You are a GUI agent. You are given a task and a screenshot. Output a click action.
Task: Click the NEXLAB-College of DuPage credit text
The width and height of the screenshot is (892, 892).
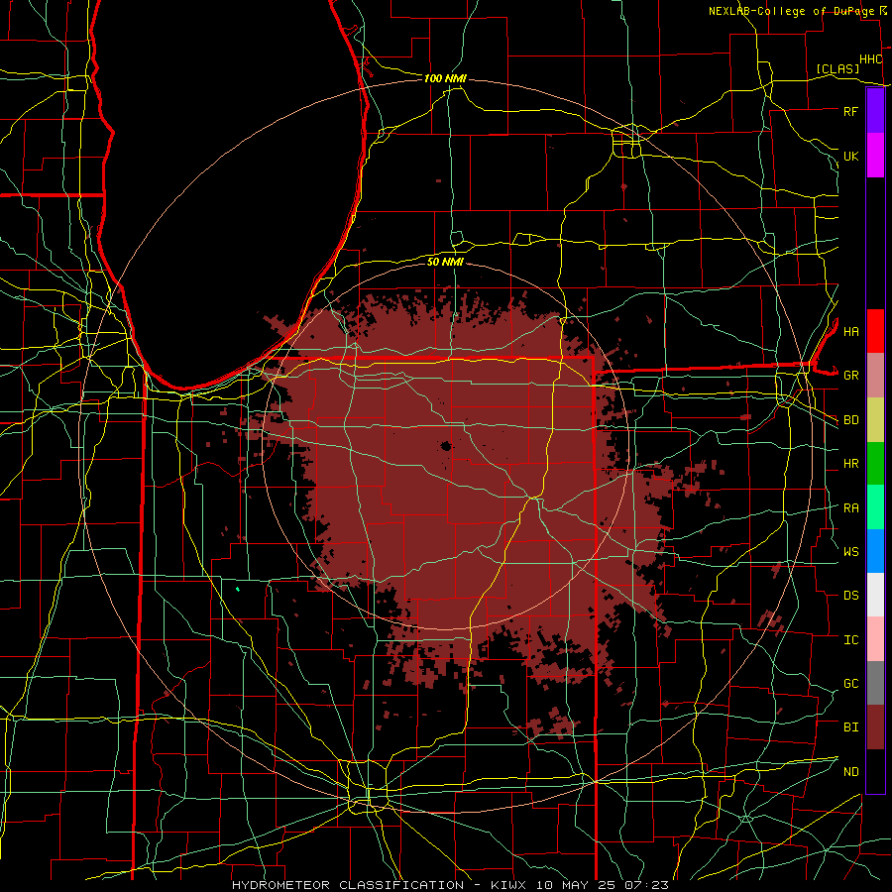pyautogui.click(x=793, y=11)
